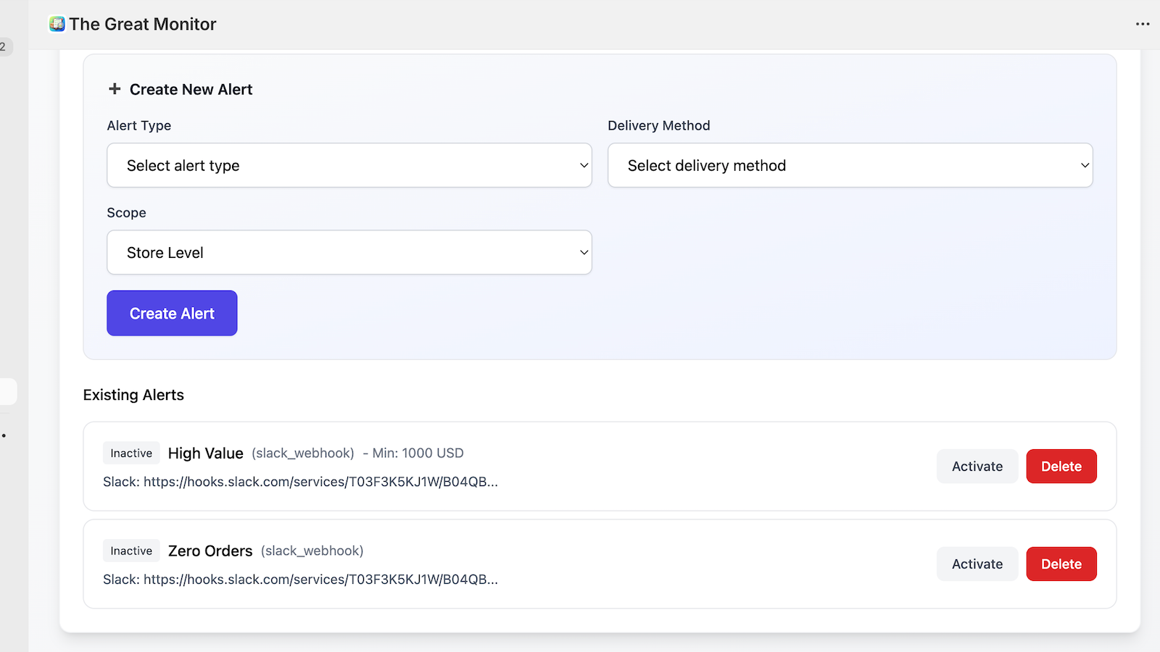
Task: Click the numbered badge in the left sidebar
Action: coord(4,46)
